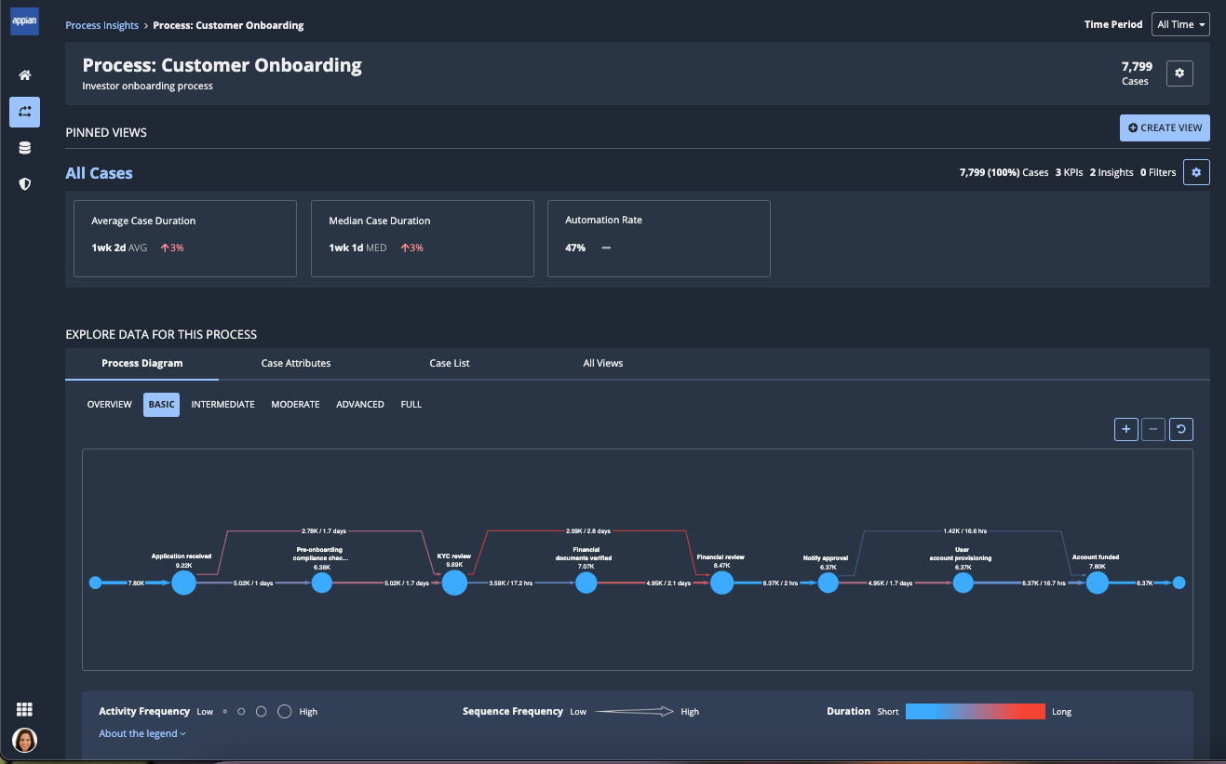Switch to All Views tab

(x=603, y=363)
